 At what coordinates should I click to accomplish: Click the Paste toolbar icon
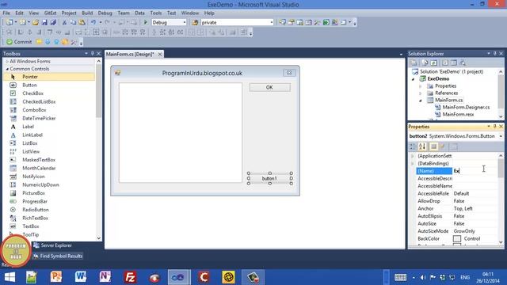coord(82,22)
